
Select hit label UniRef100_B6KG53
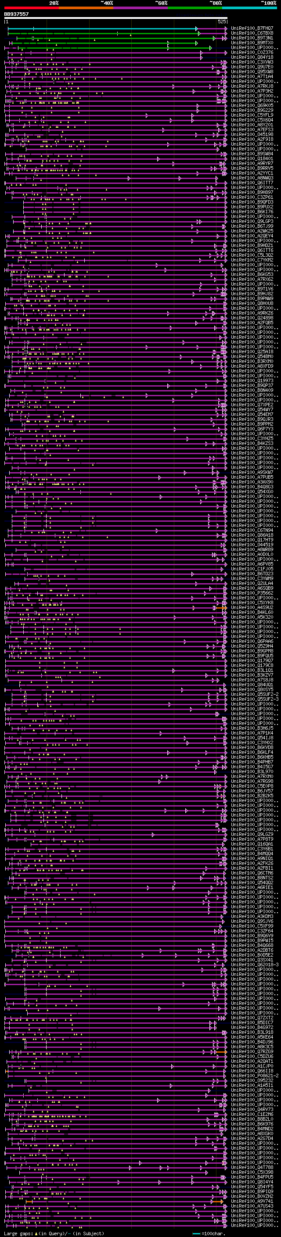click(x=252, y=274)
